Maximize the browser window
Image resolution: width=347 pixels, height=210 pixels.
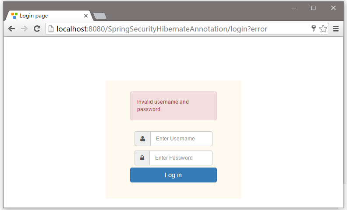click(x=313, y=8)
